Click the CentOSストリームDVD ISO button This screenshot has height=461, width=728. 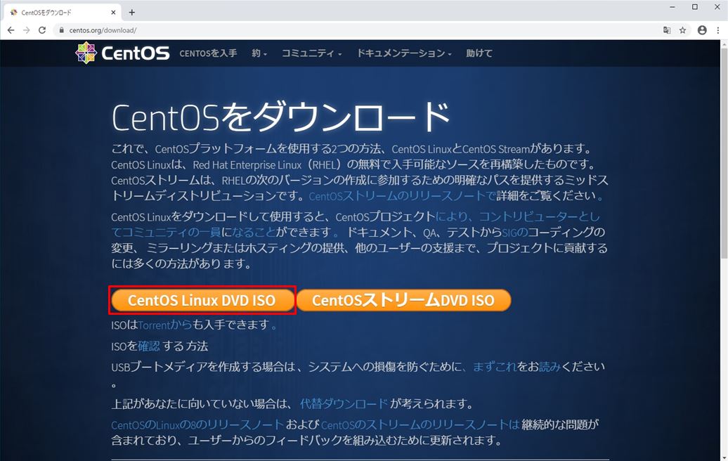click(x=403, y=300)
